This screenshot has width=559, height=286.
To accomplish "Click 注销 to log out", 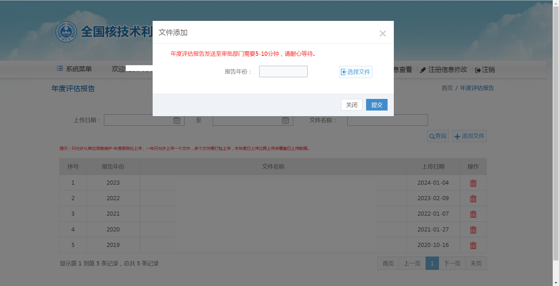I will (485, 70).
